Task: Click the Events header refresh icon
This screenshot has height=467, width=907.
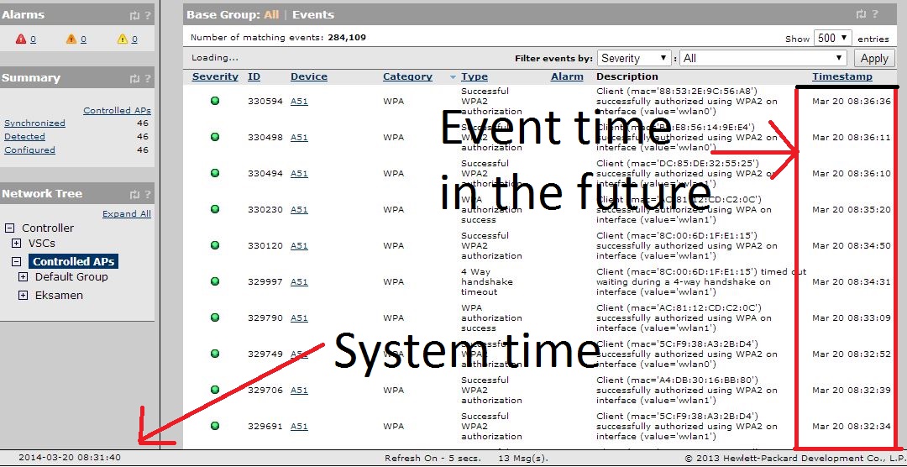Action: pyautogui.click(x=862, y=14)
